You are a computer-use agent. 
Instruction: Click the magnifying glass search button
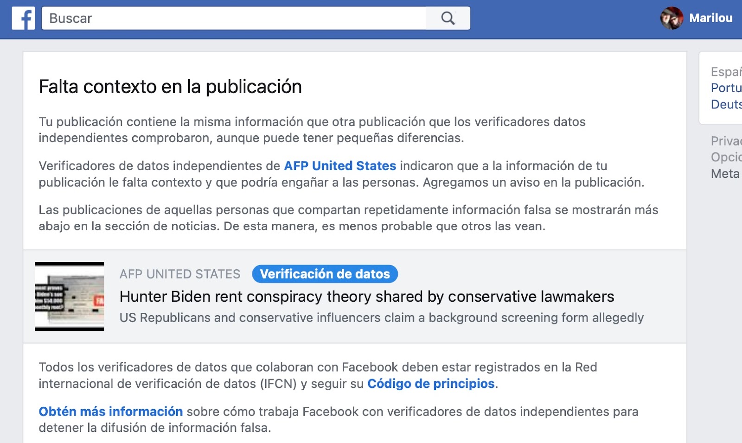click(448, 18)
